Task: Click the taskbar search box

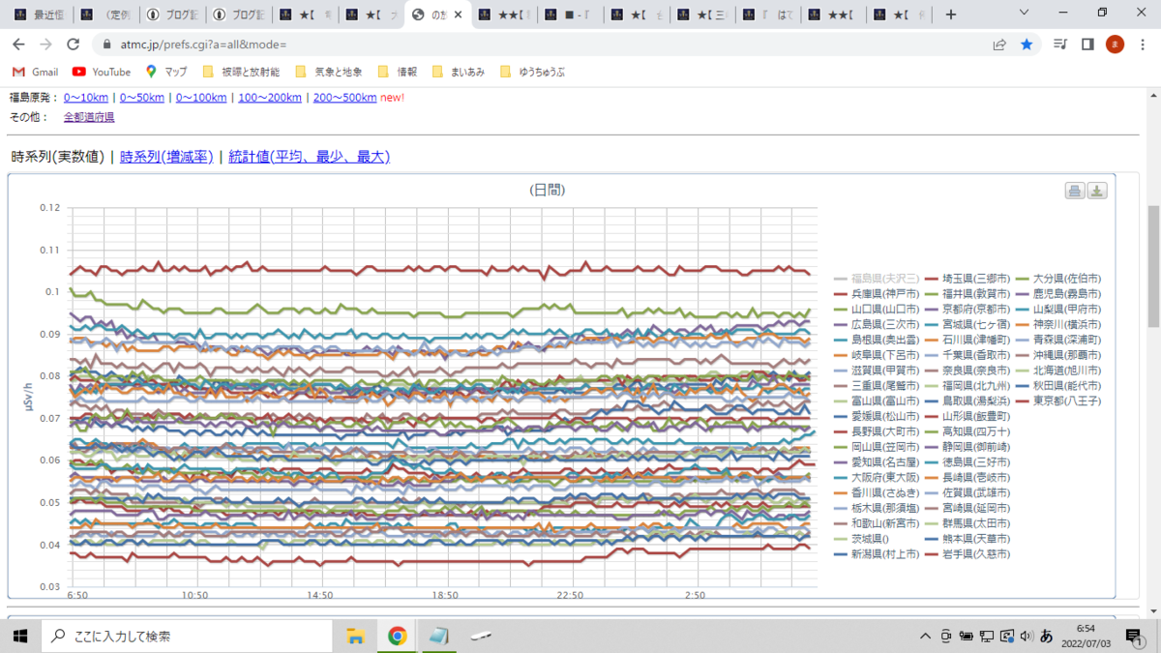Action: pyautogui.click(x=186, y=636)
